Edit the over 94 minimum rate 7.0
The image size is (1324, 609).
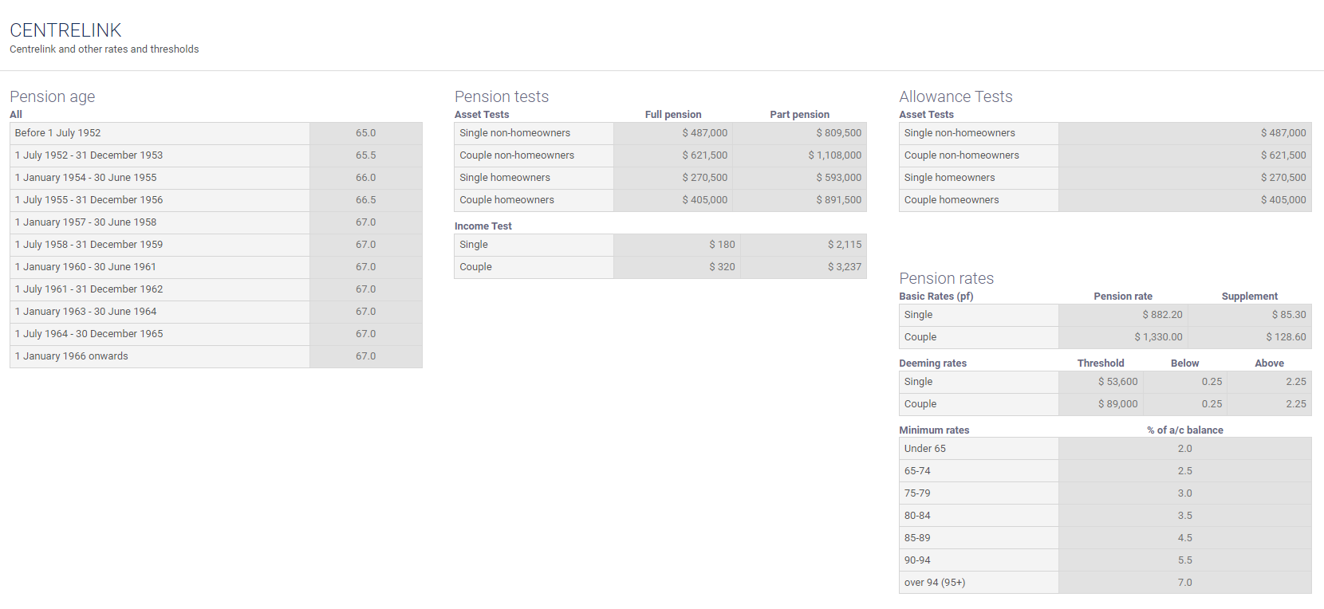click(1185, 583)
